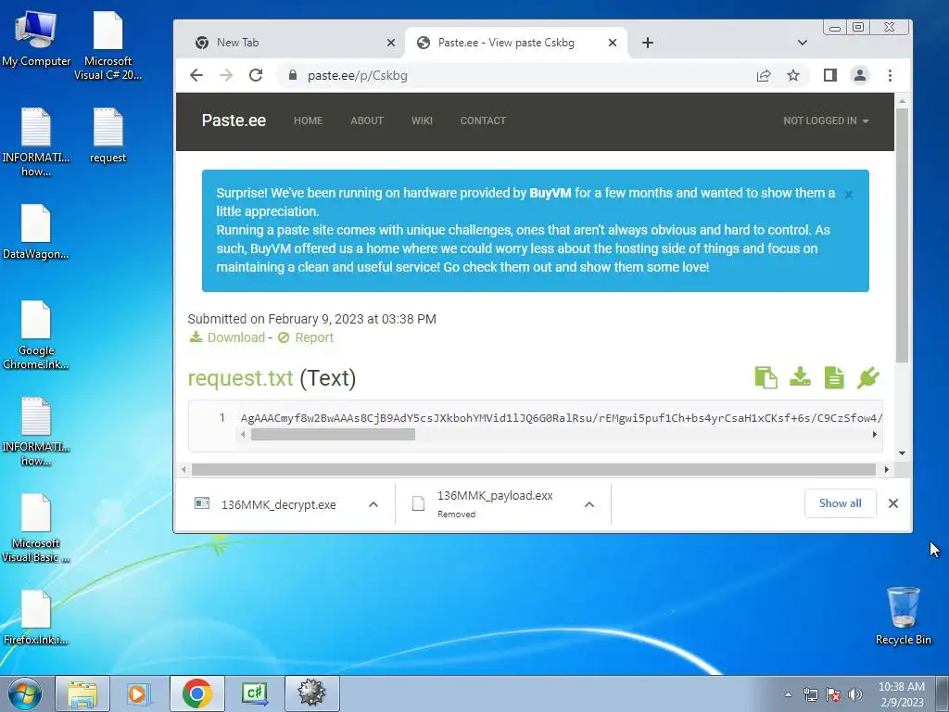Open the 136MMK_decrypt.exe download item

(x=278, y=504)
